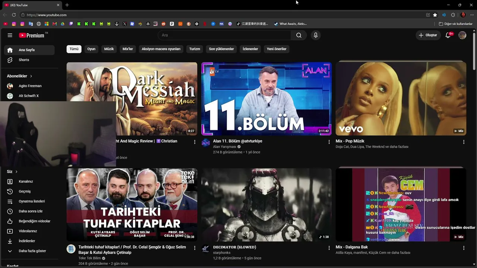Open options menu for Mix - Pop Müzik
The image size is (477, 268).
click(464, 142)
